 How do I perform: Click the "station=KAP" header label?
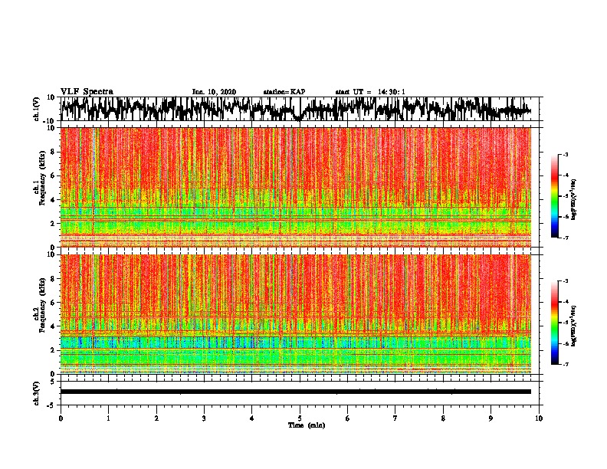[x=284, y=92]
